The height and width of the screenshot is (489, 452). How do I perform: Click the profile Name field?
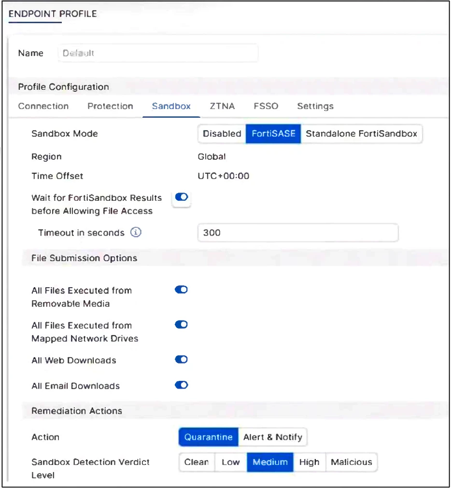(x=157, y=53)
